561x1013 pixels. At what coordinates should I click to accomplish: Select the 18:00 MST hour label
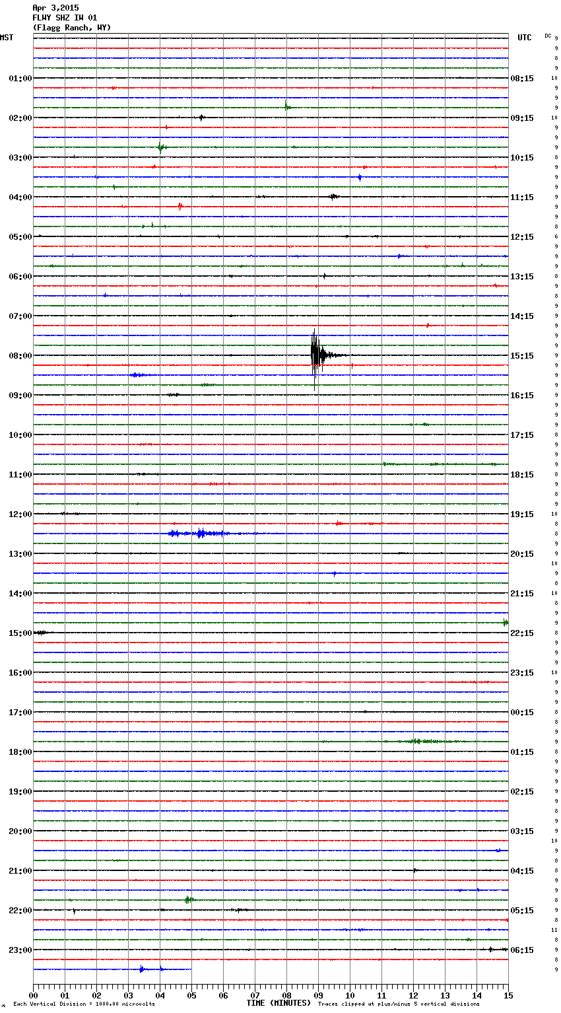coord(20,752)
